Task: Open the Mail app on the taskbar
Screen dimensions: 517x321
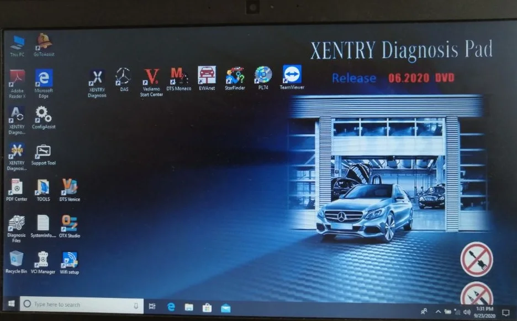Action: (x=226, y=308)
